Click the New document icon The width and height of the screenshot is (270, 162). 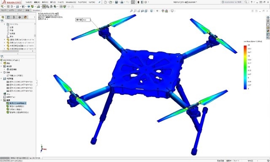click(x=105, y=2)
